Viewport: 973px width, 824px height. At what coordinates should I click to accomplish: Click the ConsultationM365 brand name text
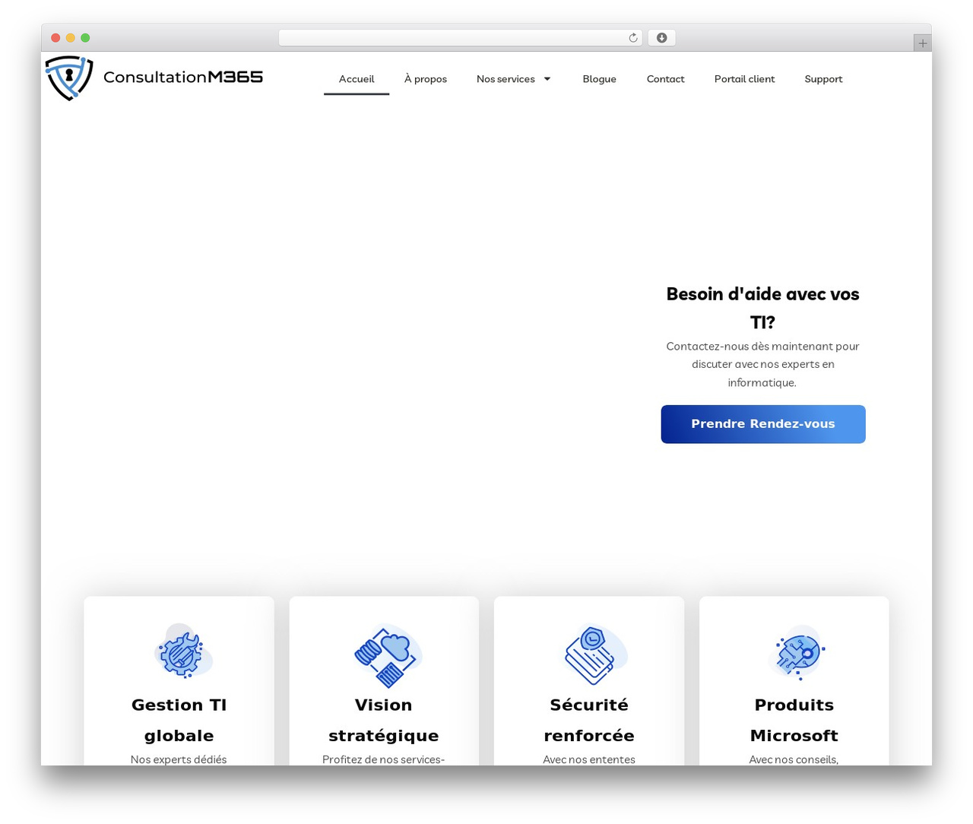[x=183, y=77]
